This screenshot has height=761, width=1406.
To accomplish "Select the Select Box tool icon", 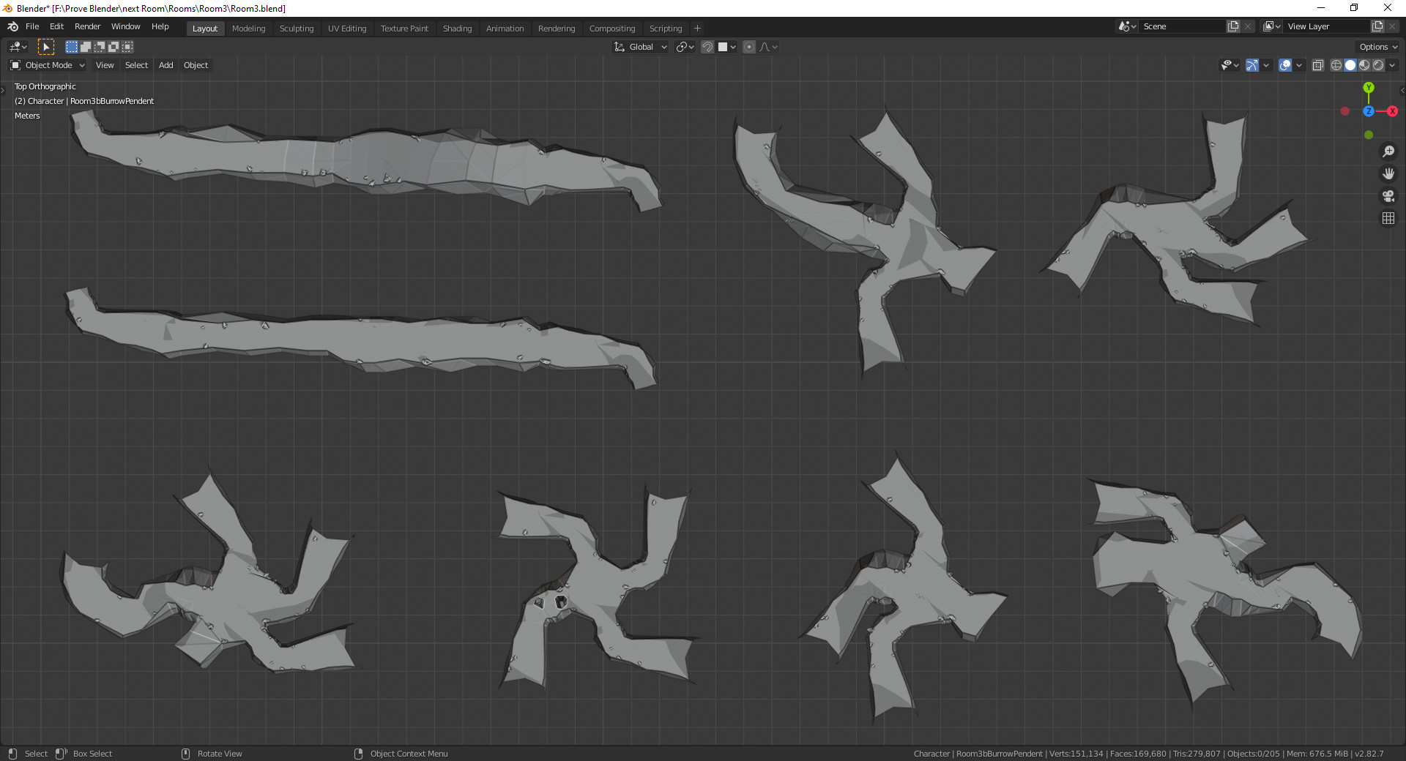I will pyautogui.click(x=46, y=47).
